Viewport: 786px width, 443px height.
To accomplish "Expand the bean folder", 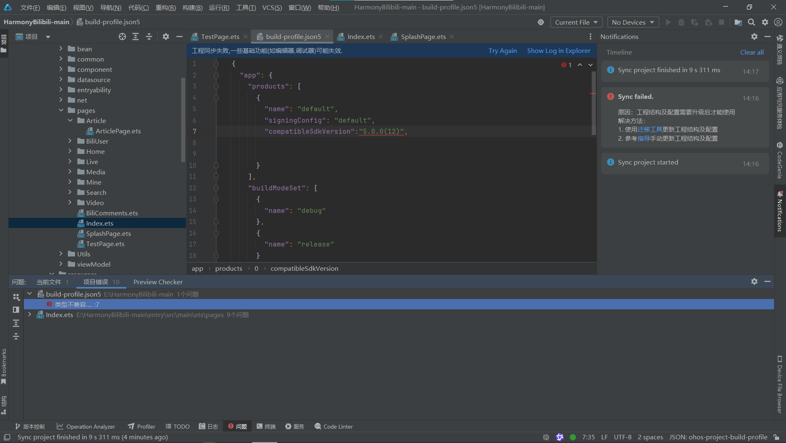I will (x=61, y=49).
